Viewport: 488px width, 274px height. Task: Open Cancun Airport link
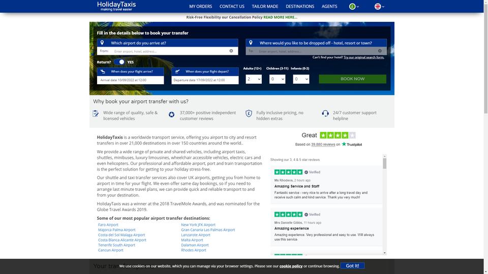pyautogui.click(x=110, y=250)
